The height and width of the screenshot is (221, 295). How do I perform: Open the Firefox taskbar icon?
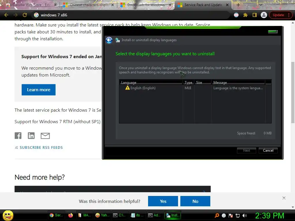[x=71, y=215]
